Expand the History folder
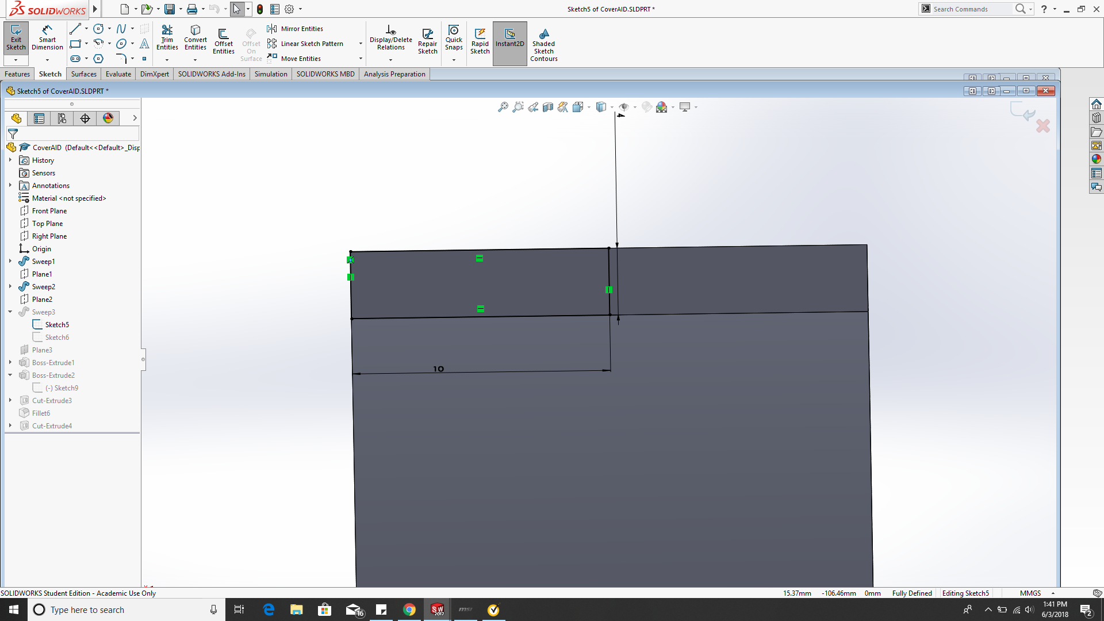Screen dimensions: 1104x621 10,160
